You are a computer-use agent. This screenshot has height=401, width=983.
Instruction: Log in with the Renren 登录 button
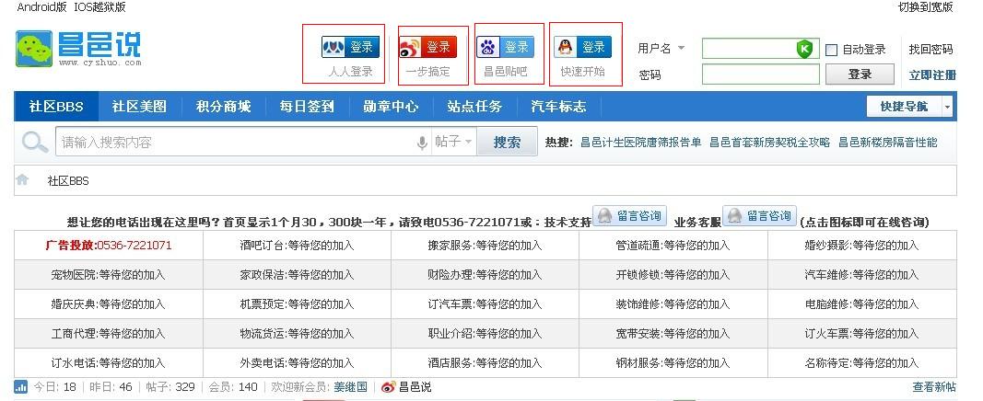(x=350, y=47)
